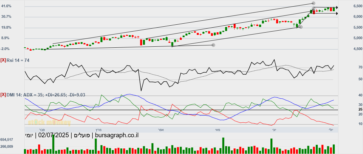Image resolution: width=363 pixels, height=154 pixels.
Task: Select the trend line handle above the 6,500 level
Action: (x=313, y=3)
